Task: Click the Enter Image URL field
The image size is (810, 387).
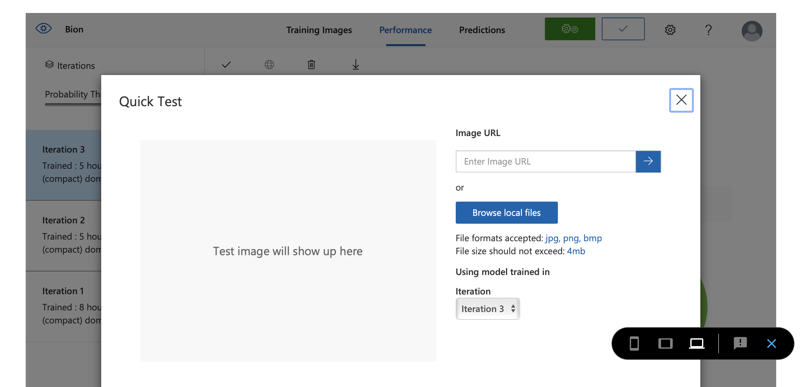Action: 546,161
